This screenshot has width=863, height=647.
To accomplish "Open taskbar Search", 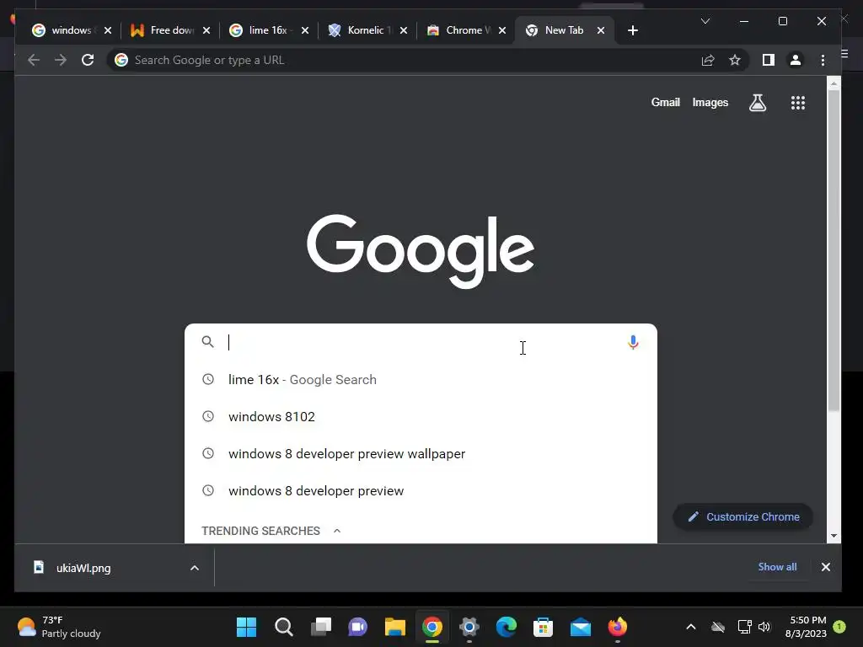I will click(283, 627).
